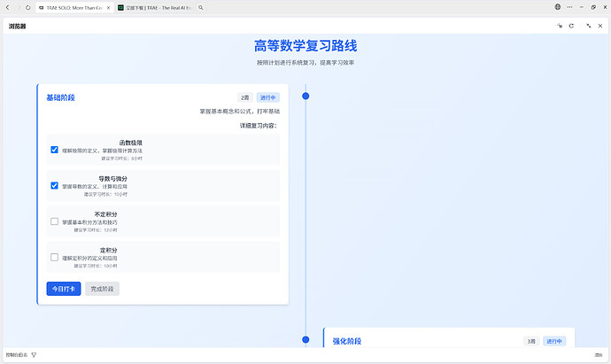Uncheck the 函数极限 checkbox
The height and width of the screenshot is (364, 611).
pyautogui.click(x=55, y=150)
